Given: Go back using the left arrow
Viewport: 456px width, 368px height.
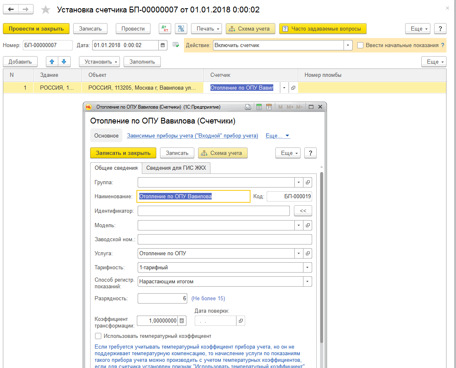Looking at the screenshot, I should [11, 9].
